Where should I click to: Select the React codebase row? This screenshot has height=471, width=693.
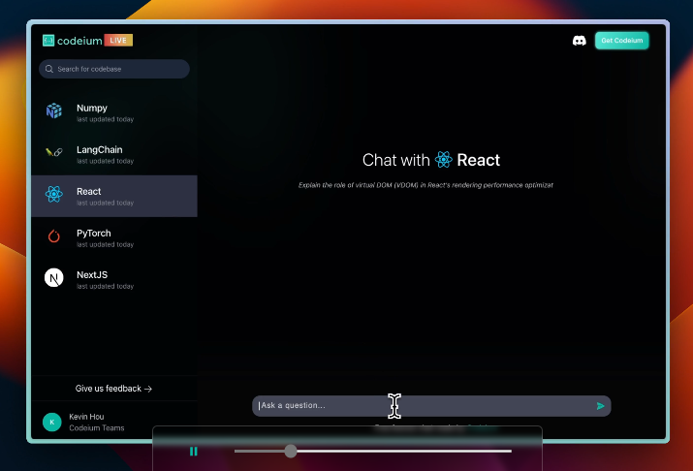point(114,196)
